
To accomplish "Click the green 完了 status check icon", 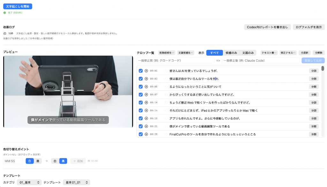I will (x=4, y=13).
